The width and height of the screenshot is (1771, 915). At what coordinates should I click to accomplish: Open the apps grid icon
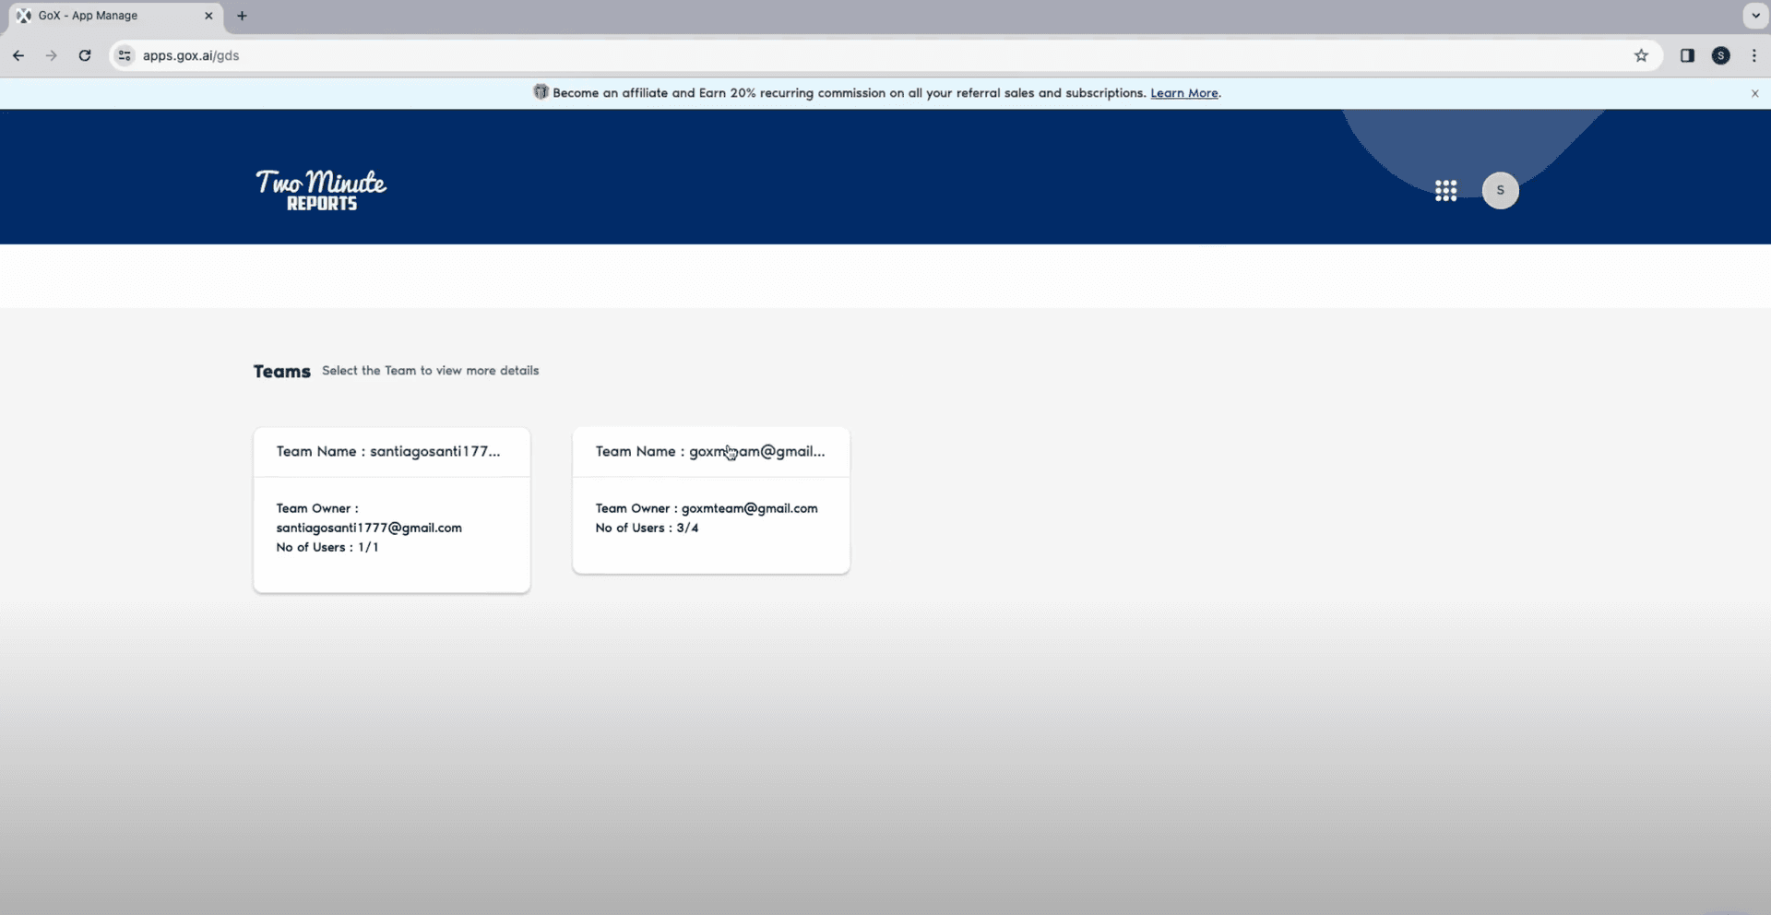[1445, 191]
